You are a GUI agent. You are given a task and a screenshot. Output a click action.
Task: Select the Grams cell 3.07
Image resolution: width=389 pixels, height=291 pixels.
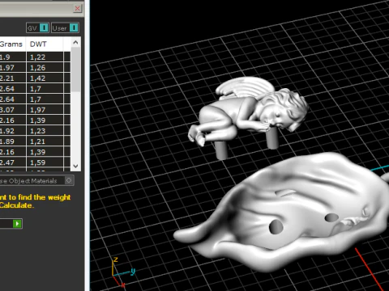click(x=13, y=110)
